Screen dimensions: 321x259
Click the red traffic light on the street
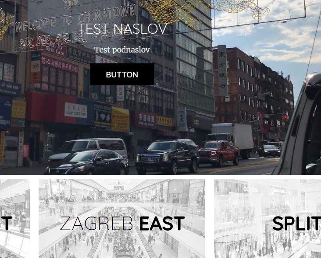(285, 117)
